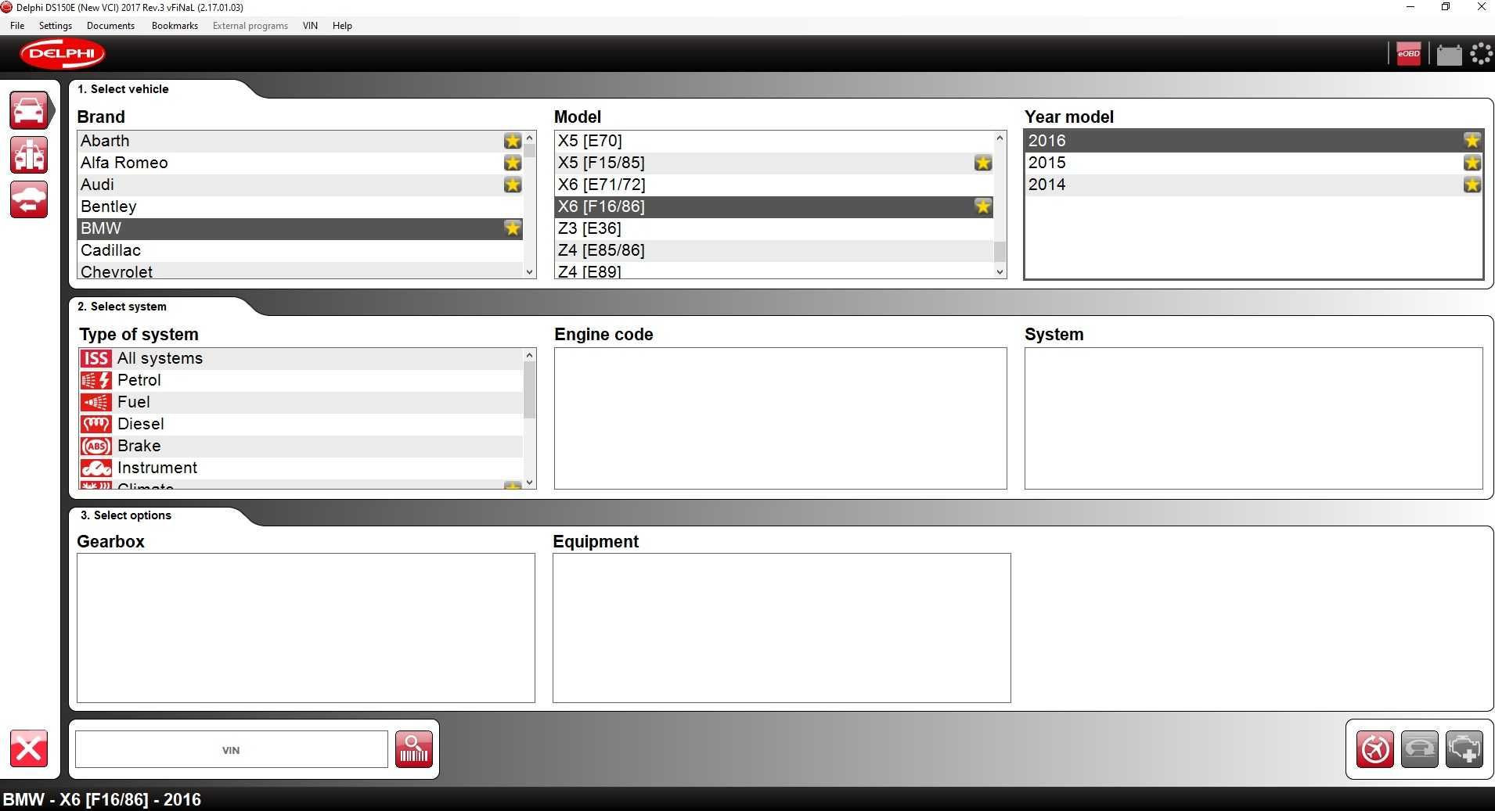Select Brake system type
Image resolution: width=1495 pixels, height=811 pixels.
(x=301, y=446)
